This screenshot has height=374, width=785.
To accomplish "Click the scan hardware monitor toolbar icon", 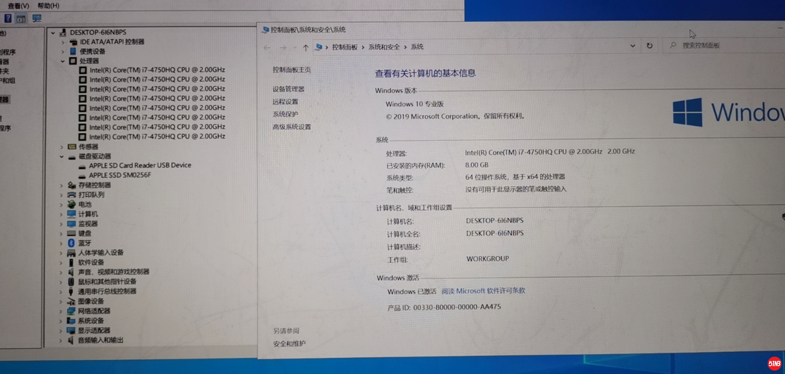I will click(x=36, y=18).
